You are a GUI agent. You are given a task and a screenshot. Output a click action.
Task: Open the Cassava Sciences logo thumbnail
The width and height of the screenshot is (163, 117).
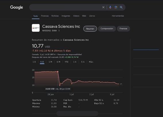coord(36,28)
